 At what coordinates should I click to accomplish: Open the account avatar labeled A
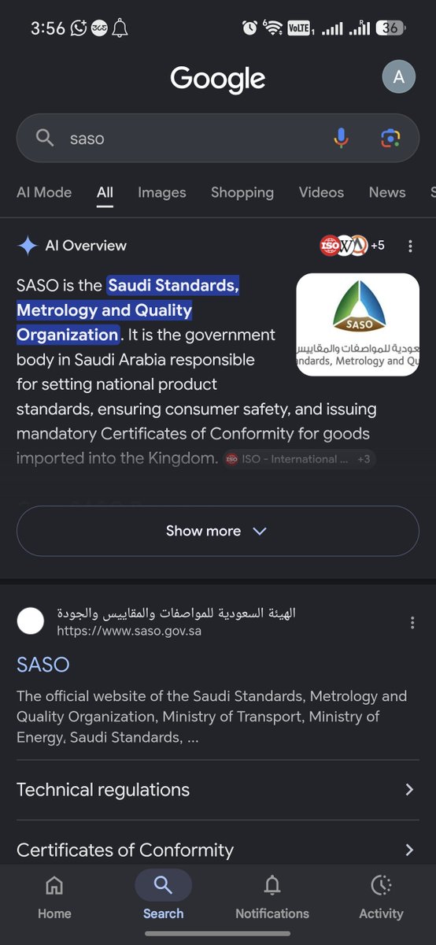click(x=399, y=76)
